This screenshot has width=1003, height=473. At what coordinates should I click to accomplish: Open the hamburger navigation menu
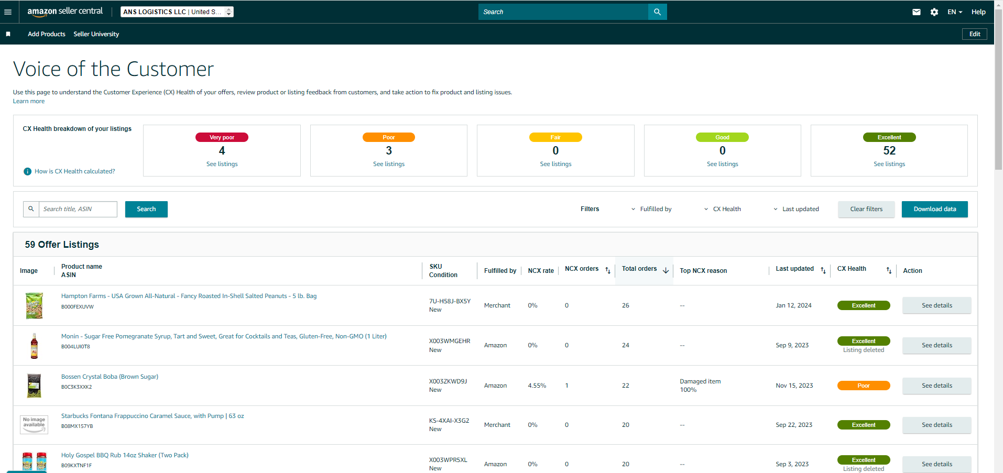pyautogui.click(x=8, y=12)
